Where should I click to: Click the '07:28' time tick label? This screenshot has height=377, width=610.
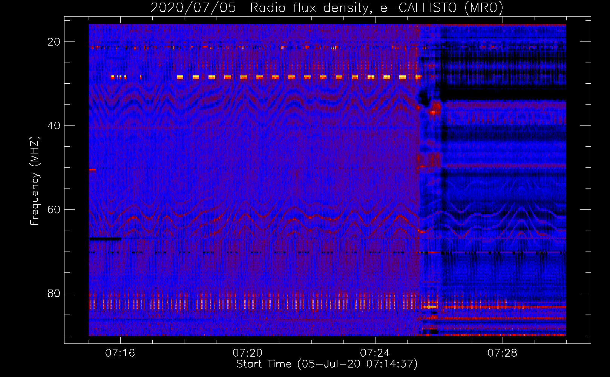click(503, 353)
